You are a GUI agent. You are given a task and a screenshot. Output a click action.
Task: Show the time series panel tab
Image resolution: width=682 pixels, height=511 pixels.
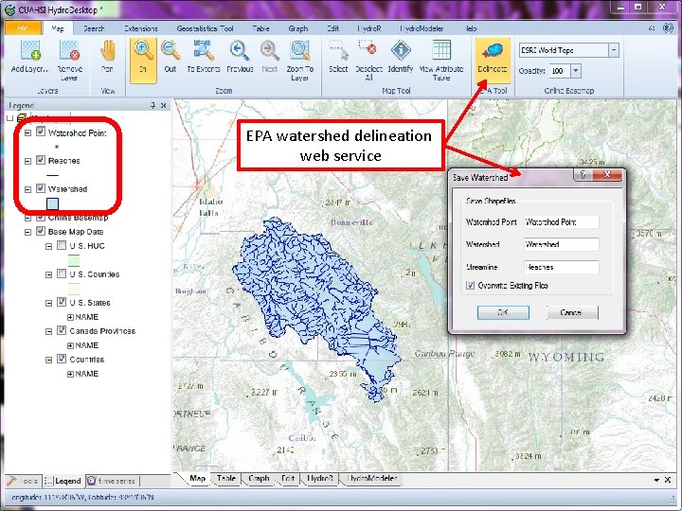(112, 481)
